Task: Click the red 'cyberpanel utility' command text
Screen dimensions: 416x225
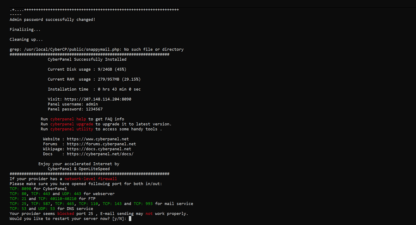Action: 72,129
